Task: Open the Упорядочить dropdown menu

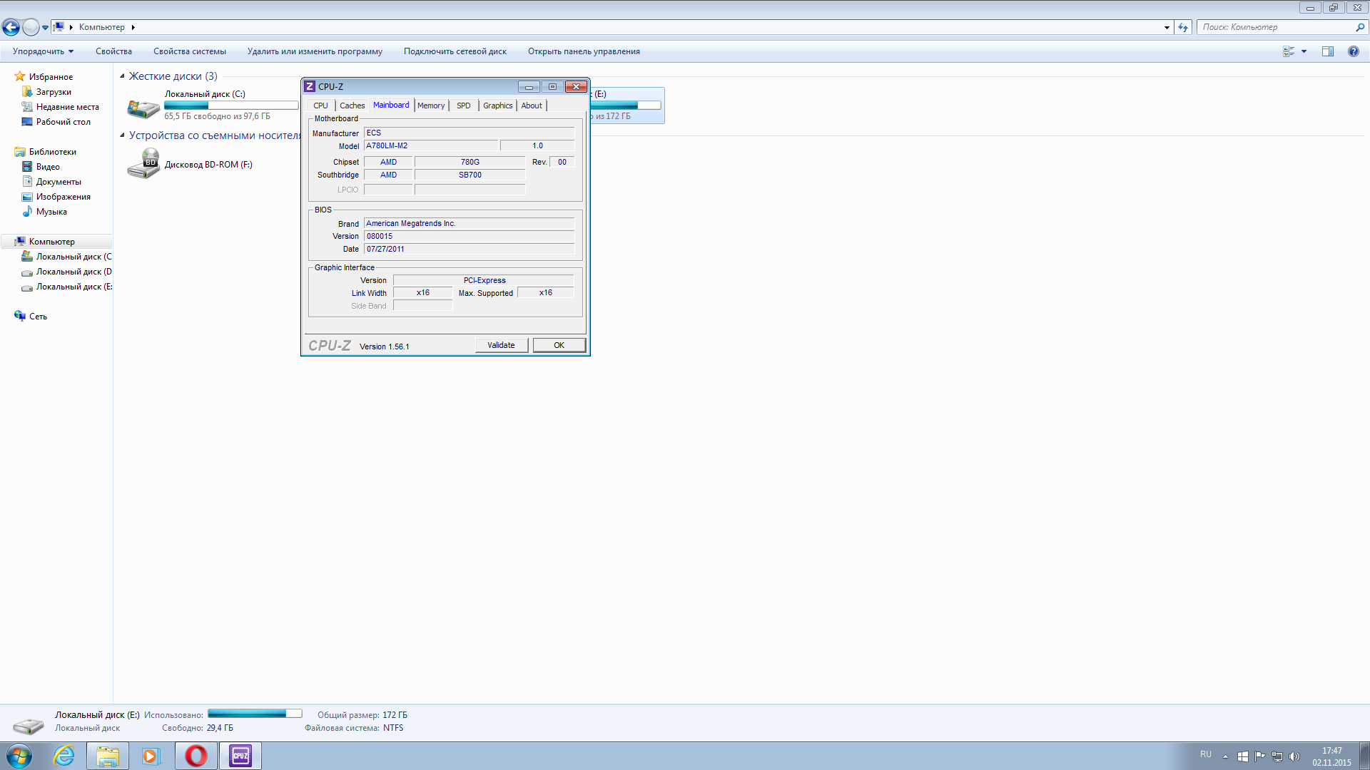Action: pyautogui.click(x=43, y=51)
